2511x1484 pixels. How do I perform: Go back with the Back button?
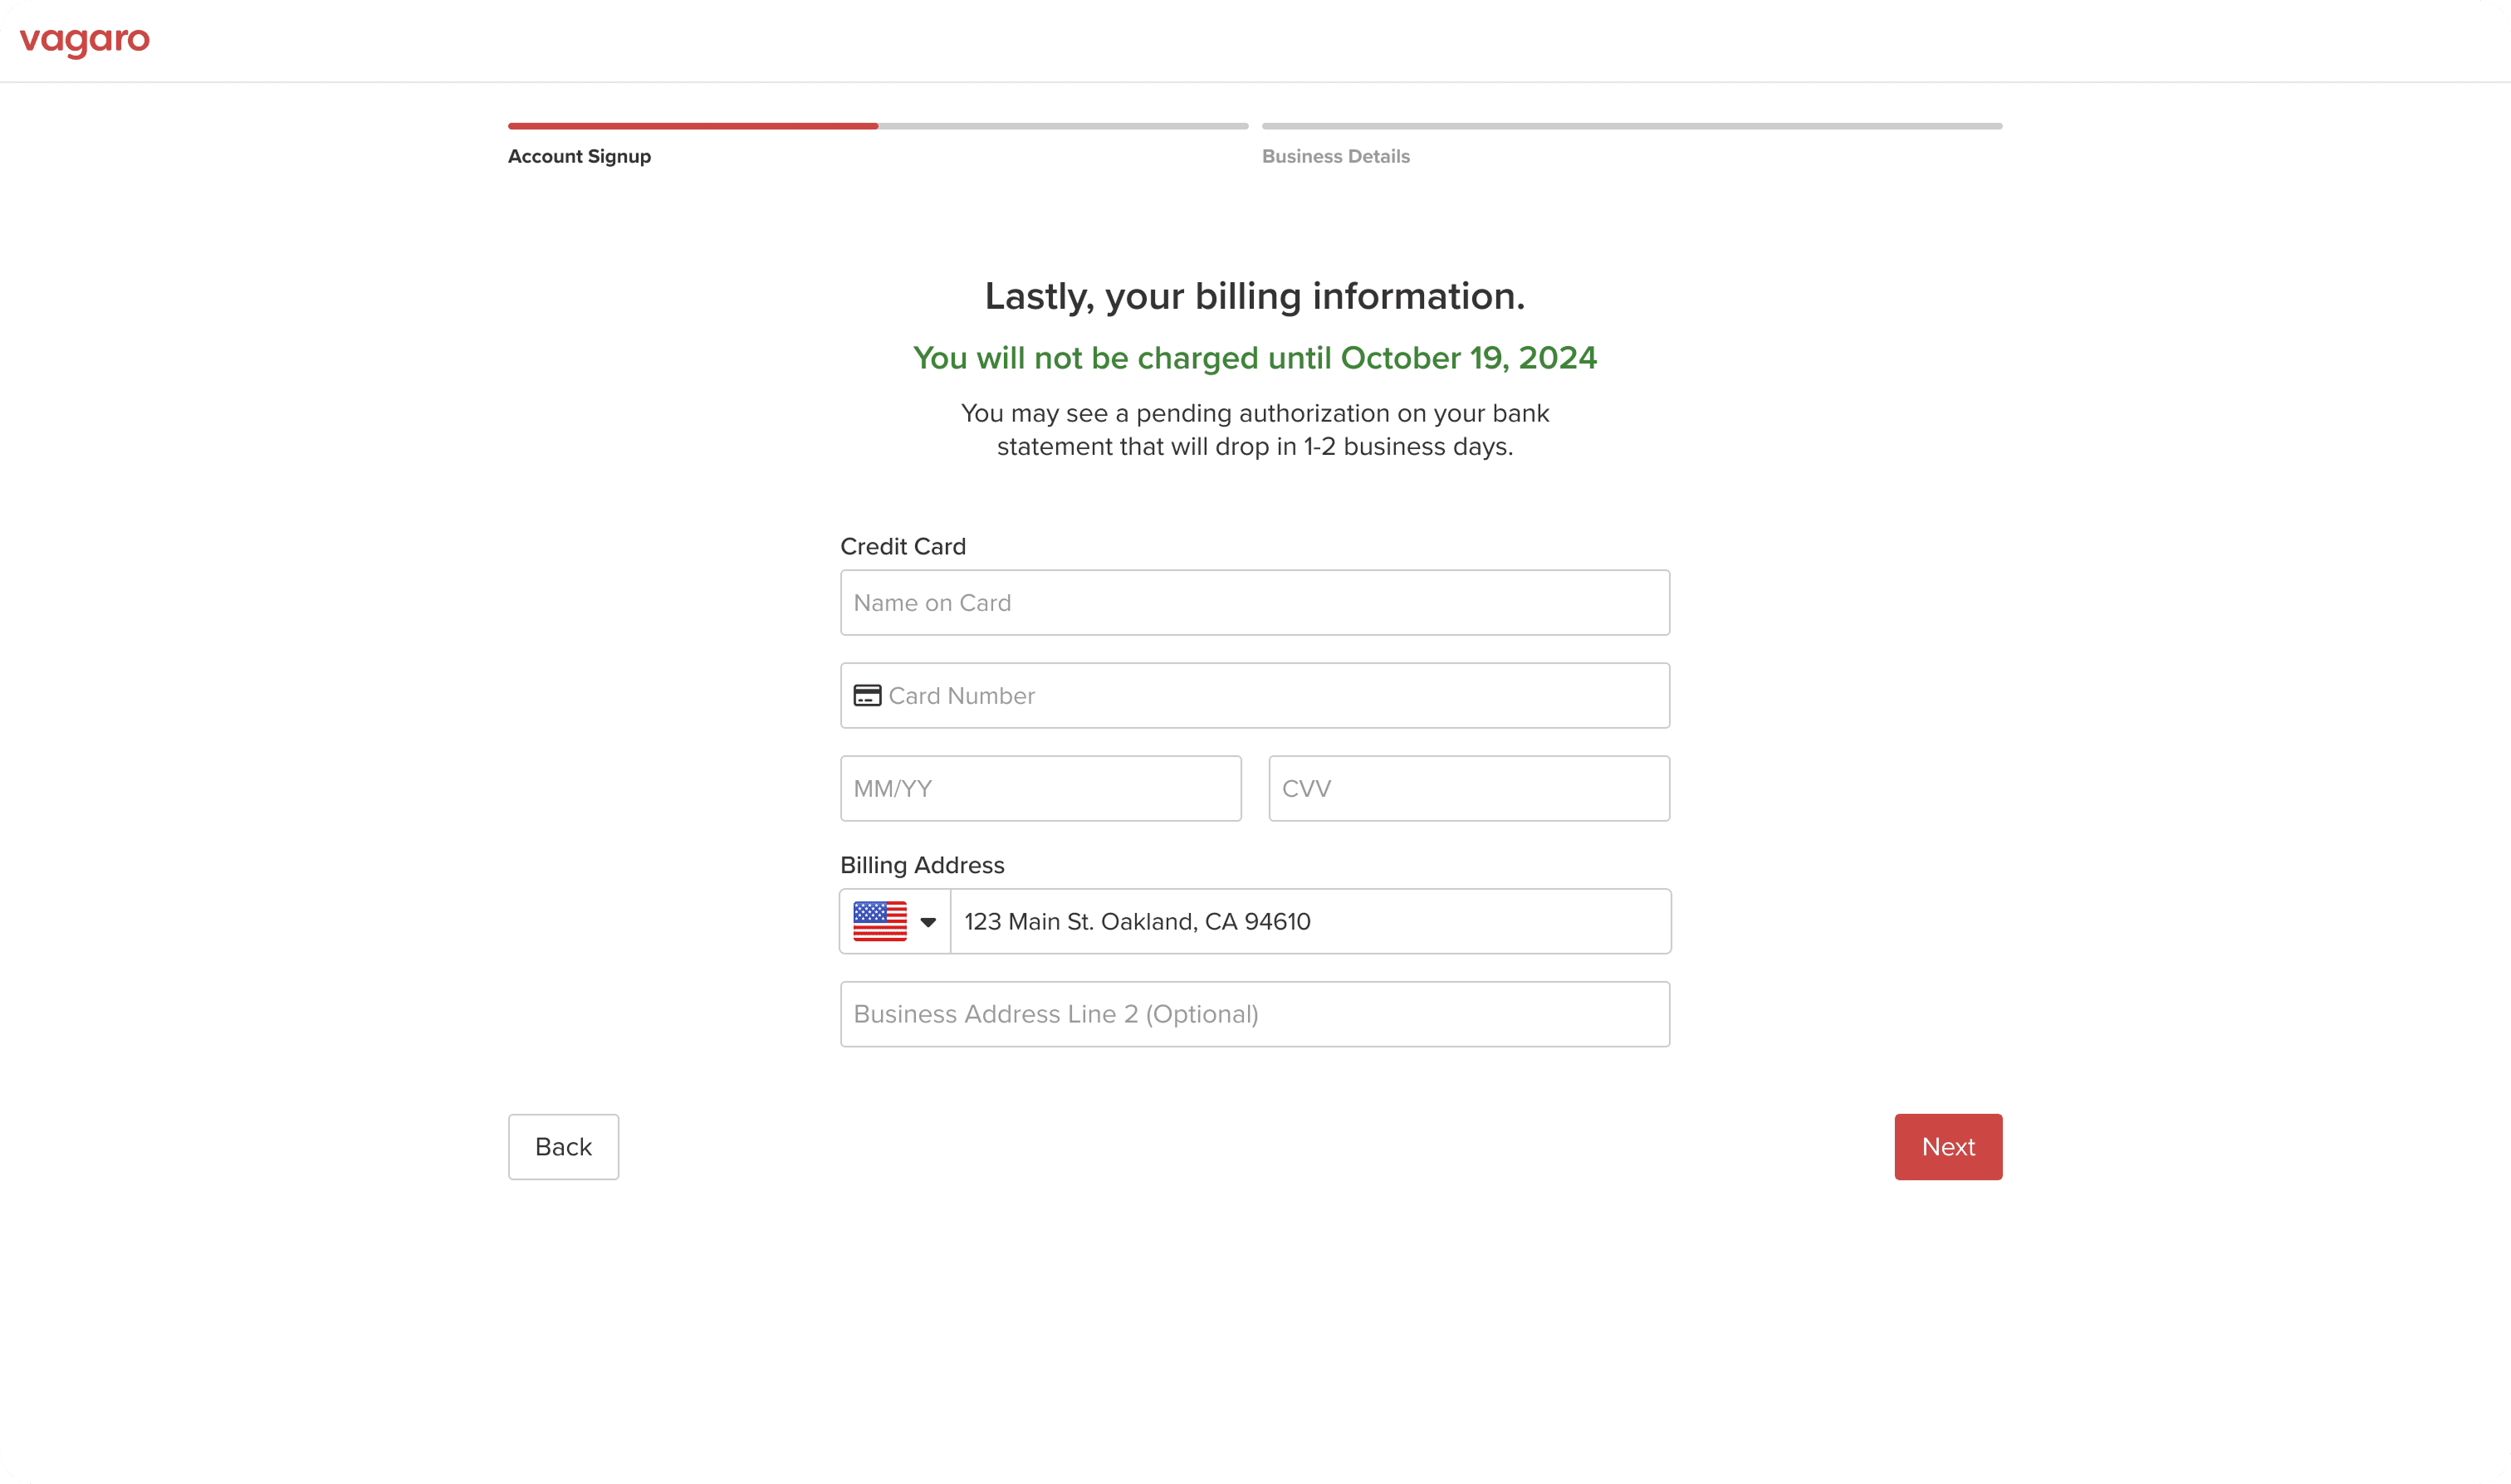pyautogui.click(x=563, y=1147)
